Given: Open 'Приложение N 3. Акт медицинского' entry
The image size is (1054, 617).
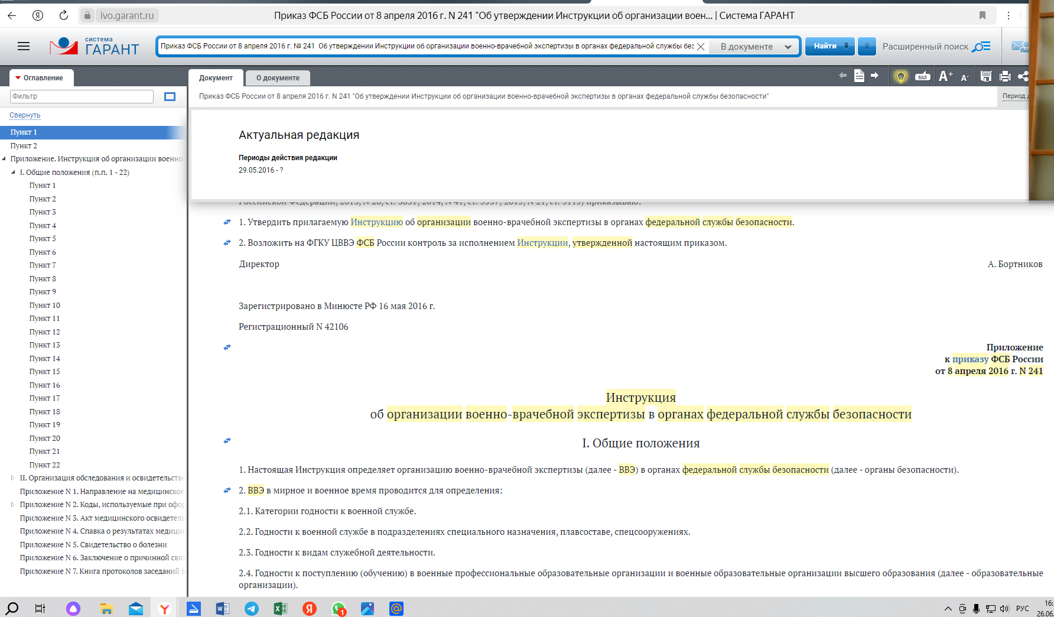Looking at the screenshot, I should click(102, 518).
